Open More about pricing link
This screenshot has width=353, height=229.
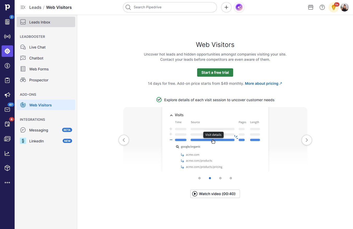[x=263, y=83]
